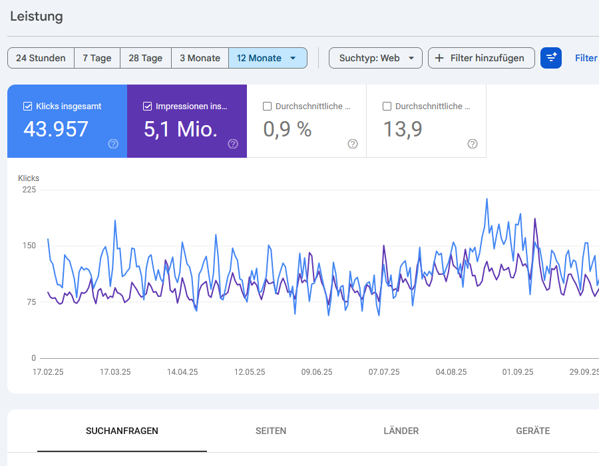Uncheck the Klicks insgesamt checkbox

tap(28, 106)
